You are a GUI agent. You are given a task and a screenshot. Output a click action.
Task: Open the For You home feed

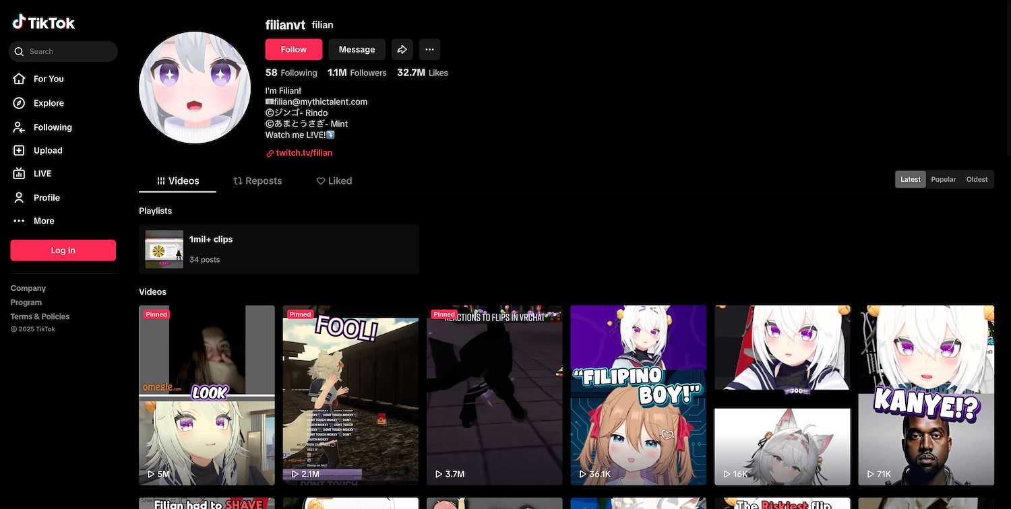48,79
